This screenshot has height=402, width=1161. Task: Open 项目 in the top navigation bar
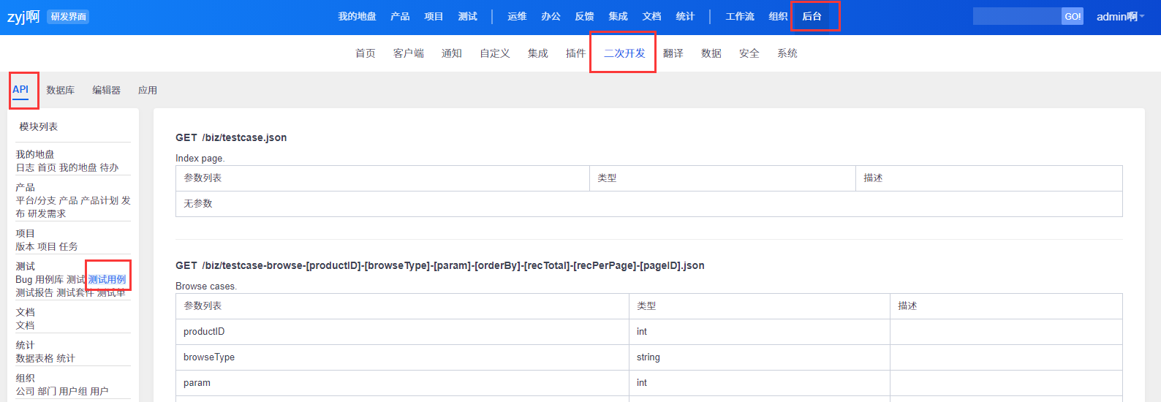[434, 16]
